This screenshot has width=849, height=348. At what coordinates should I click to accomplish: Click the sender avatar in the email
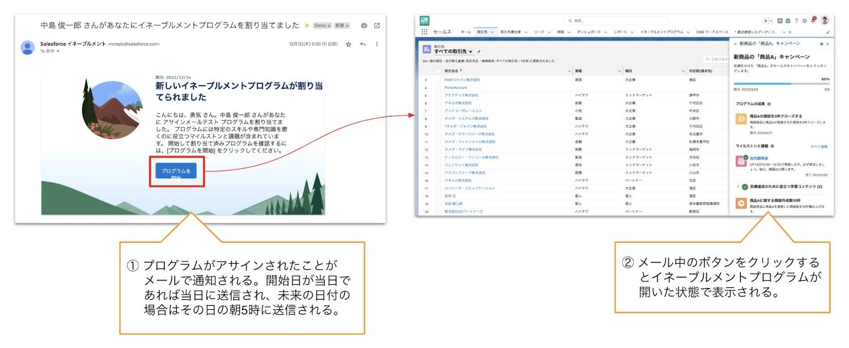point(27,47)
